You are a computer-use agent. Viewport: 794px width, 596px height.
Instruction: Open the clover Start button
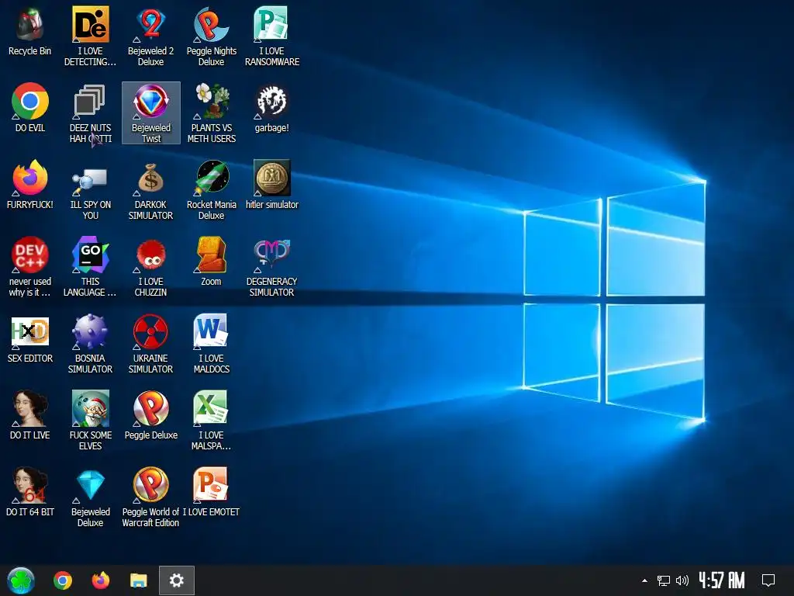[21, 580]
